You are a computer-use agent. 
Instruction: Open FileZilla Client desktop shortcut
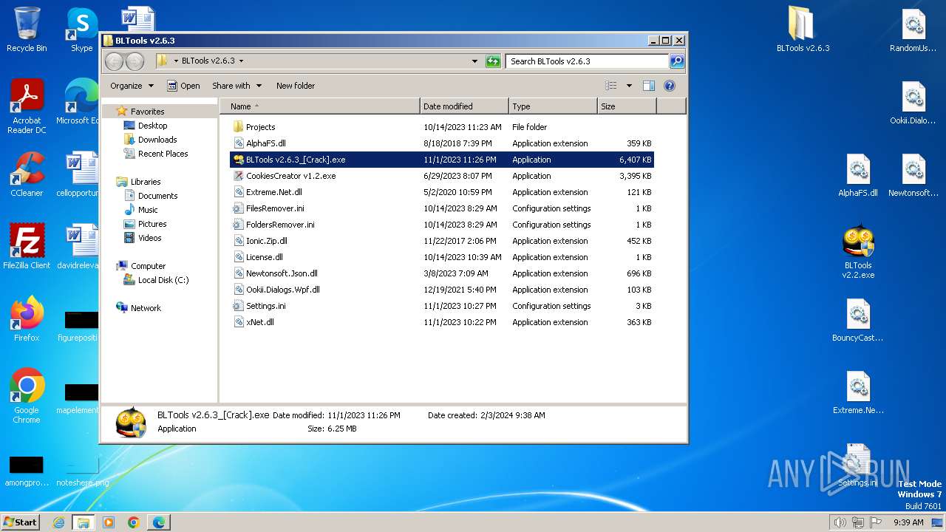27,246
